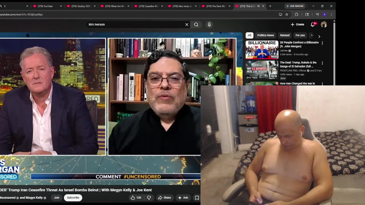Mute the playing tab's speaker icon
The width and height of the screenshot is (365, 205).
click(258, 6)
